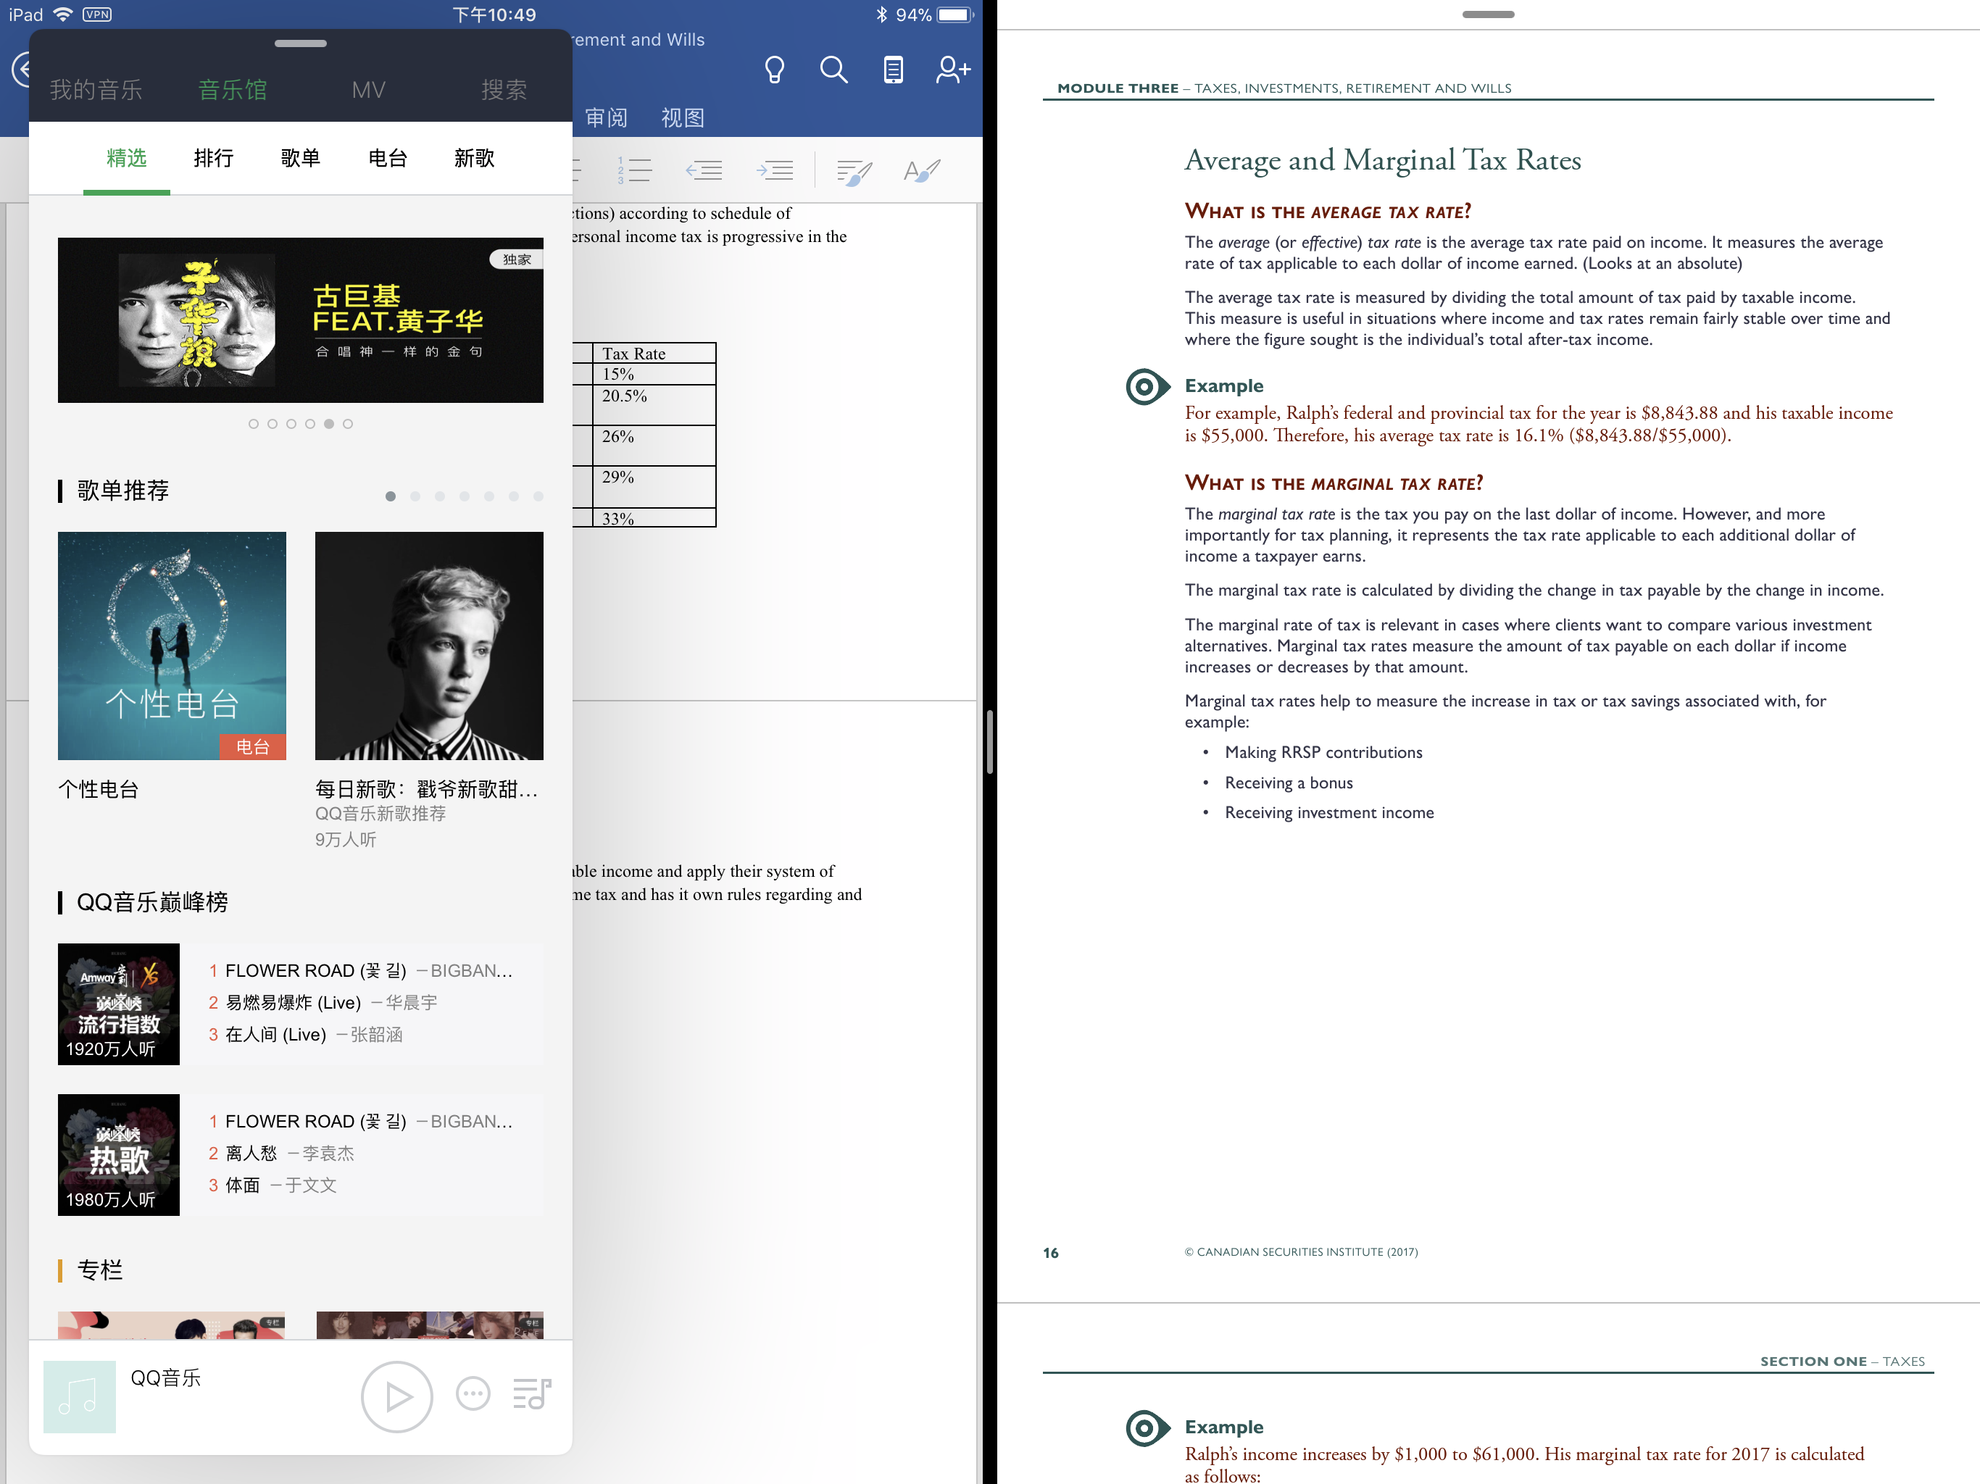Open the playlist queue icon
Screen dimensions: 1980x1484
(x=532, y=1393)
